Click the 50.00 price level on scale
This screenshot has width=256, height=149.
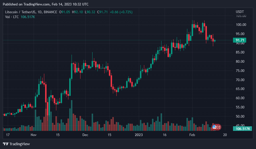coord(240,116)
